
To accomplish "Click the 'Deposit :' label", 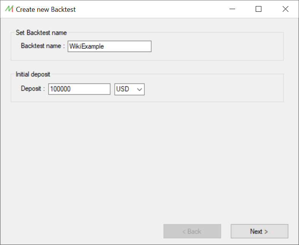I will [x=33, y=89].
